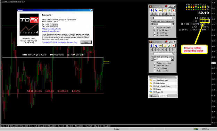Click red X icon in lower D-Pro toolbar
The width and height of the screenshot is (217, 131).
tap(174, 46)
